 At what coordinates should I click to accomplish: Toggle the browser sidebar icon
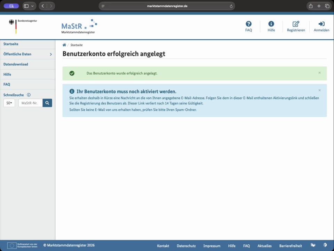tap(26, 6)
